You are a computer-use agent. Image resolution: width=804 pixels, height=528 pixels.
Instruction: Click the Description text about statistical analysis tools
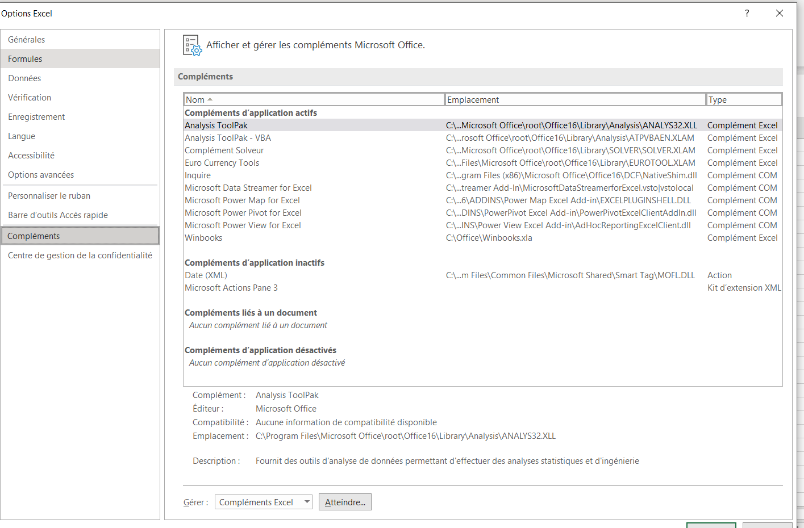click(447, 461)
